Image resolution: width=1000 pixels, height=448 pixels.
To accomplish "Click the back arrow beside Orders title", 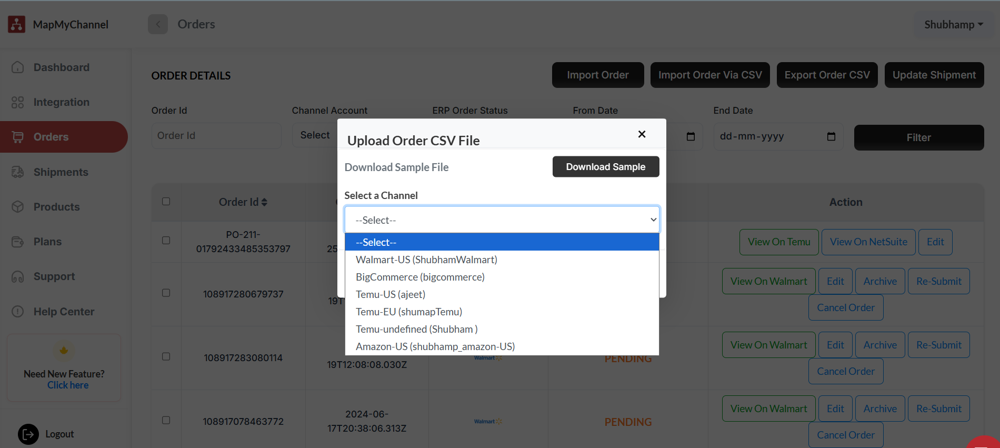I will click(158, 24).
